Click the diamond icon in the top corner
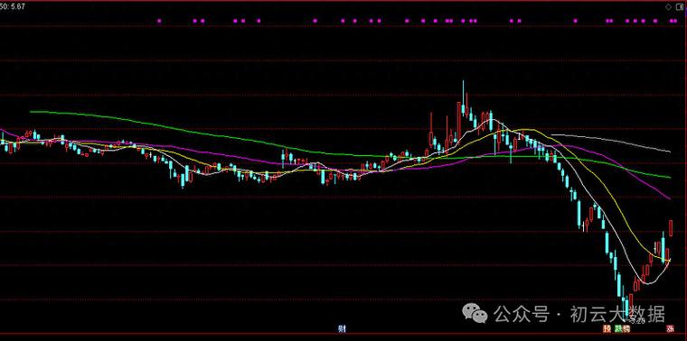The image size is (687, 341). pos(668,7)
